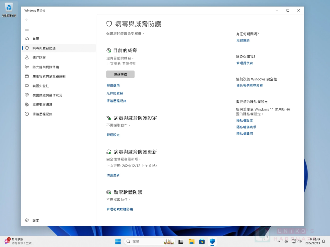The height and width of the screenshot is (247, 330).
Task: Click the large shield icon beside page title
Action: (109, 24)
